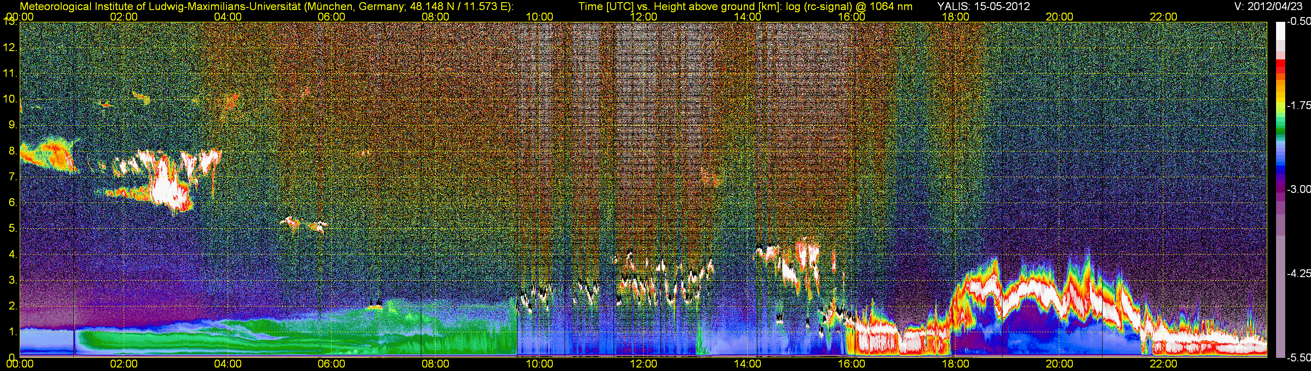This screenshot has height=371, width=1311.
Task: Click the '10:00' label on the bottom time axis
Action: (x=539, y=364)
